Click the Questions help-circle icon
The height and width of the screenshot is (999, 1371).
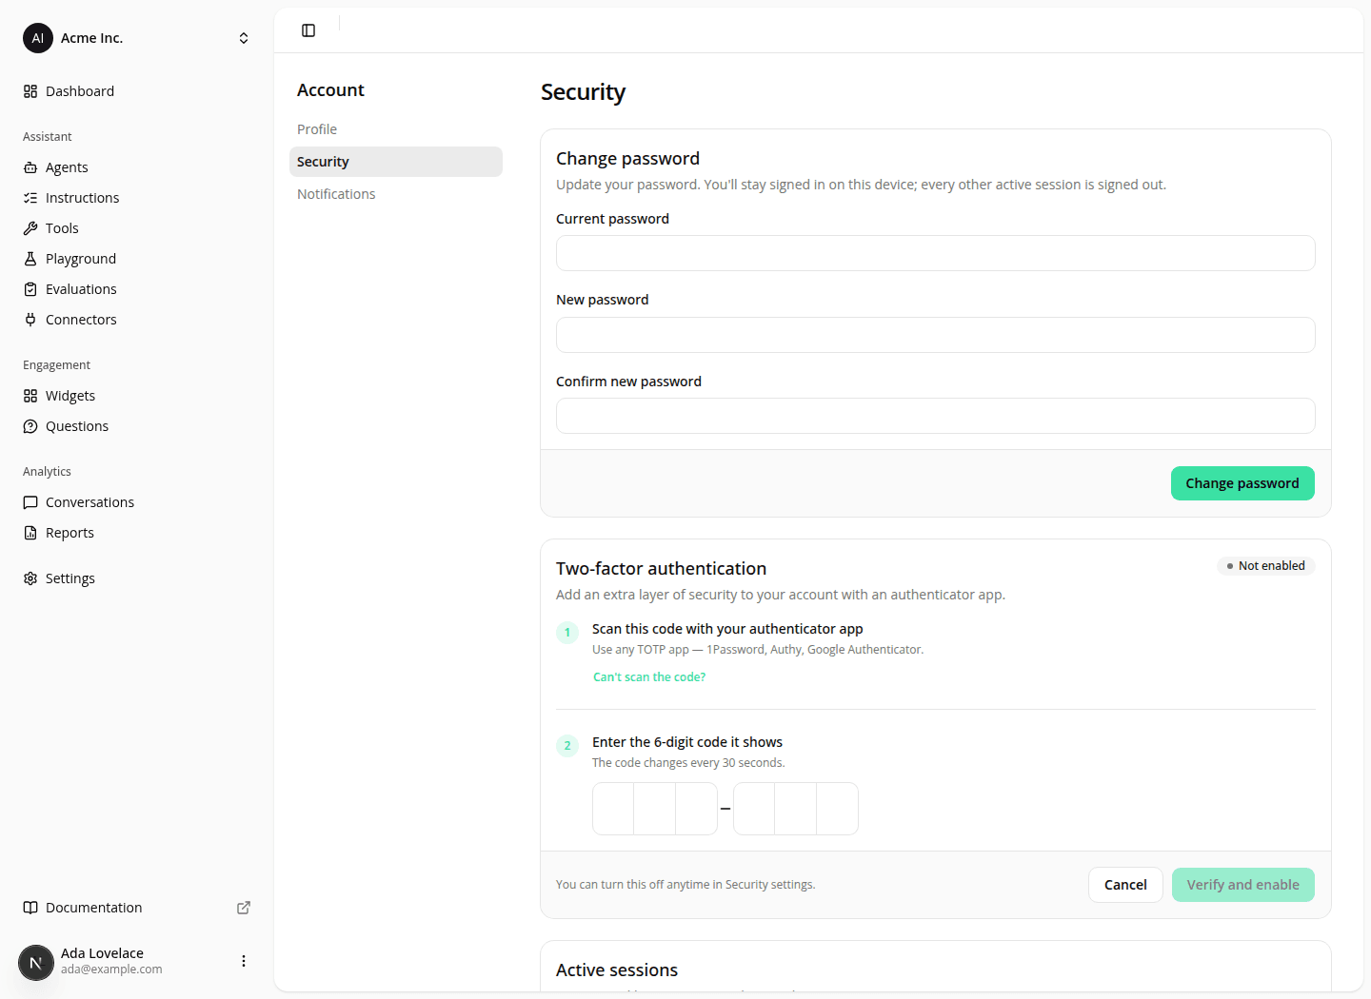[x=30, y=426]
